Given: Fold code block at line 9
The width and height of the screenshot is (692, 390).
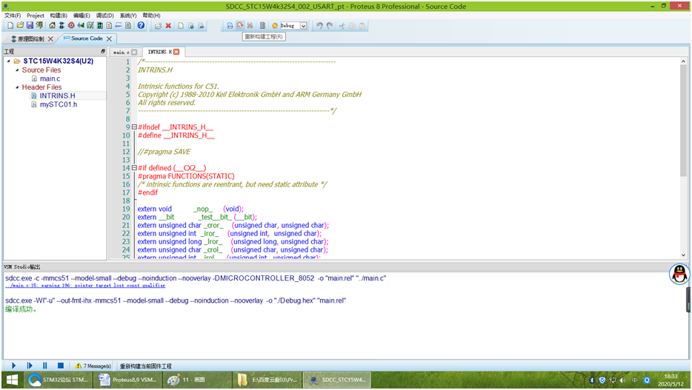Looking at the screenshot, I should [134, 127].
